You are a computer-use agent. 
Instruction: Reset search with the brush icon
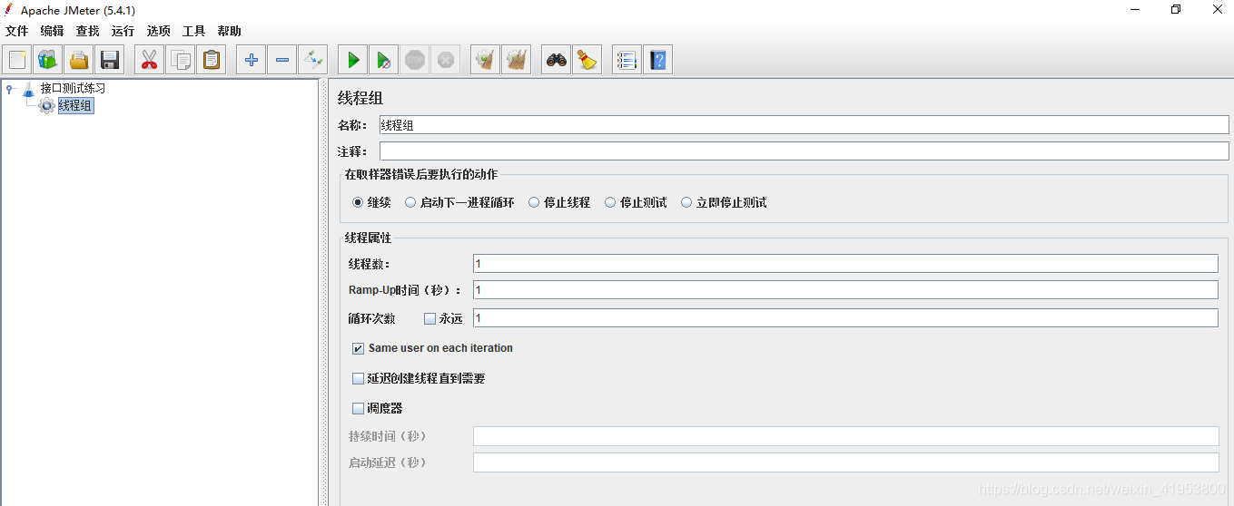point(587,60)
